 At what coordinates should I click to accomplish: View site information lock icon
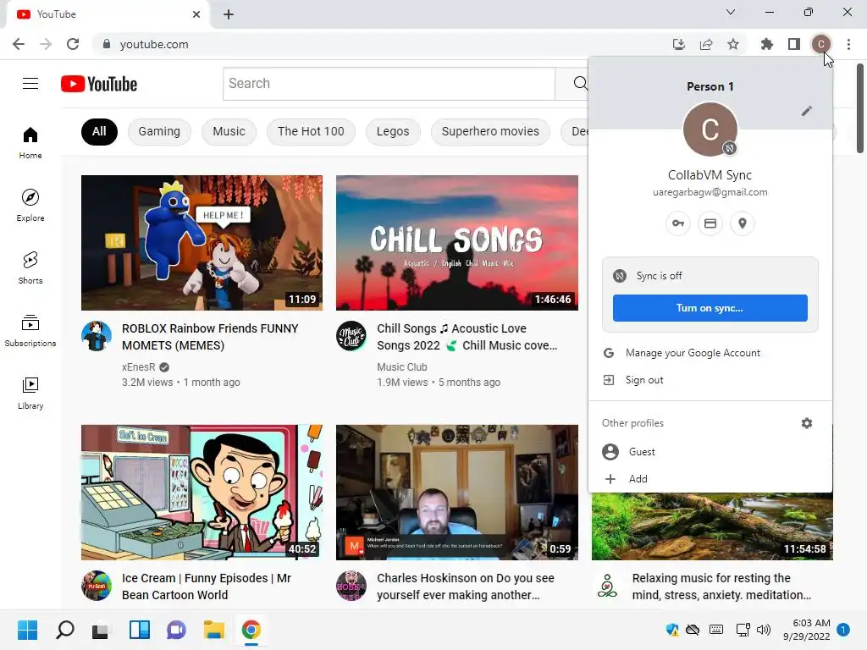click(107, 44)
